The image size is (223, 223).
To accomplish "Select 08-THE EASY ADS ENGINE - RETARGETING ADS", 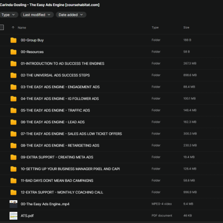I will click(60, 146).
